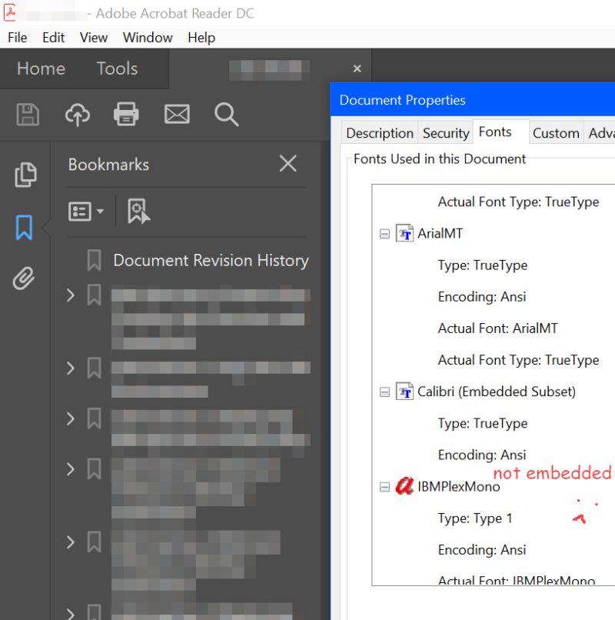Image resolution: width=615 pixels, height=620 pixels.
Task: Open the Help menu
Action: 201,37
